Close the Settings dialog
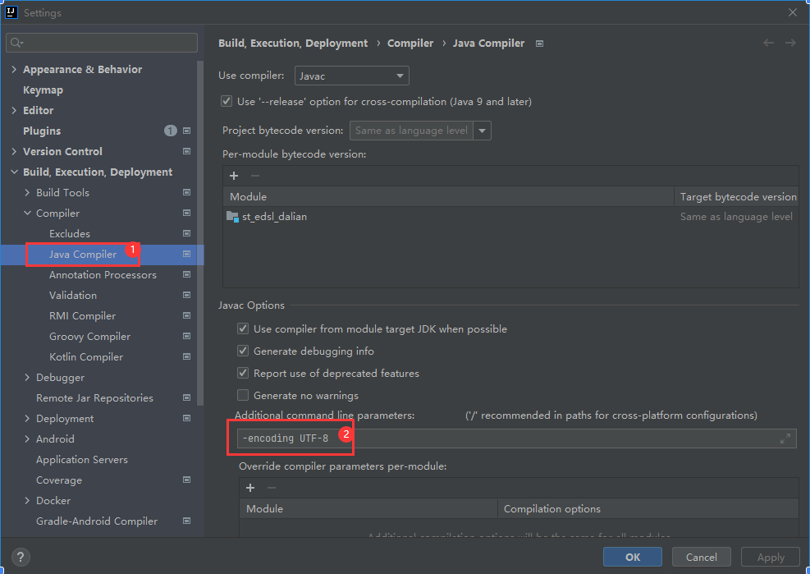Viewport: 810px width, 574px height. pyautogui.click(x=793, y=12)
